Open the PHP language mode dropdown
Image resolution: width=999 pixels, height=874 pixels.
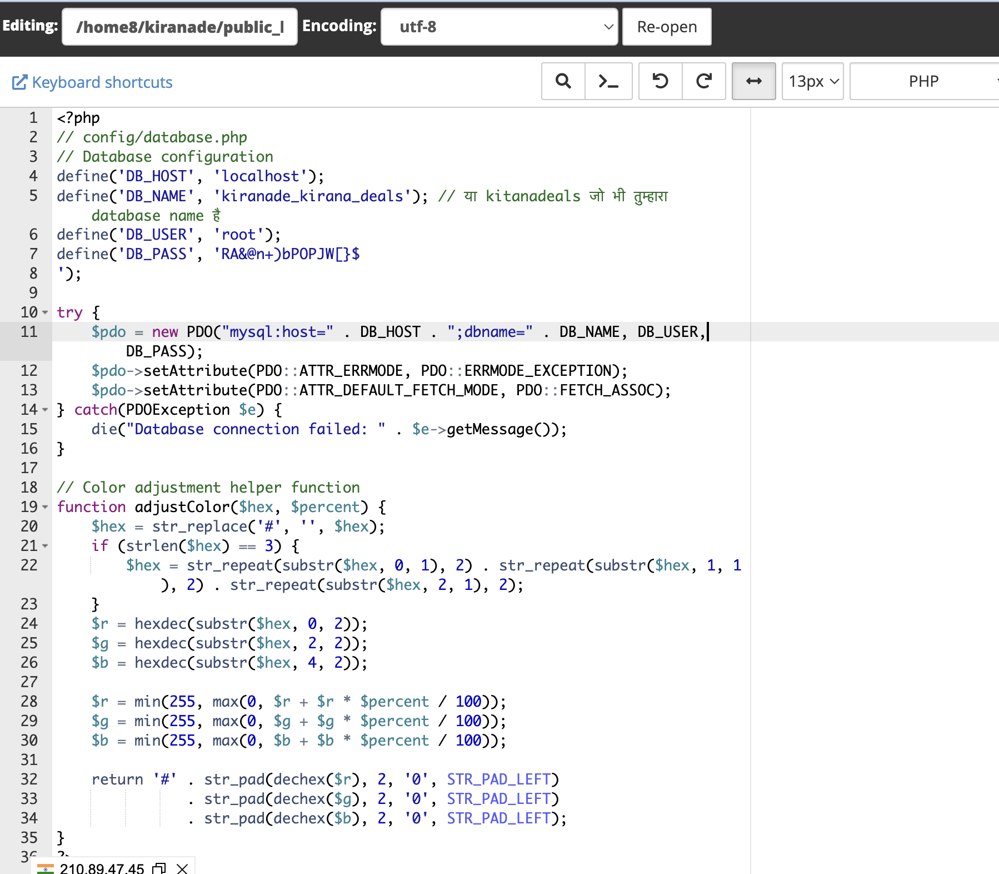coord(925,81)
